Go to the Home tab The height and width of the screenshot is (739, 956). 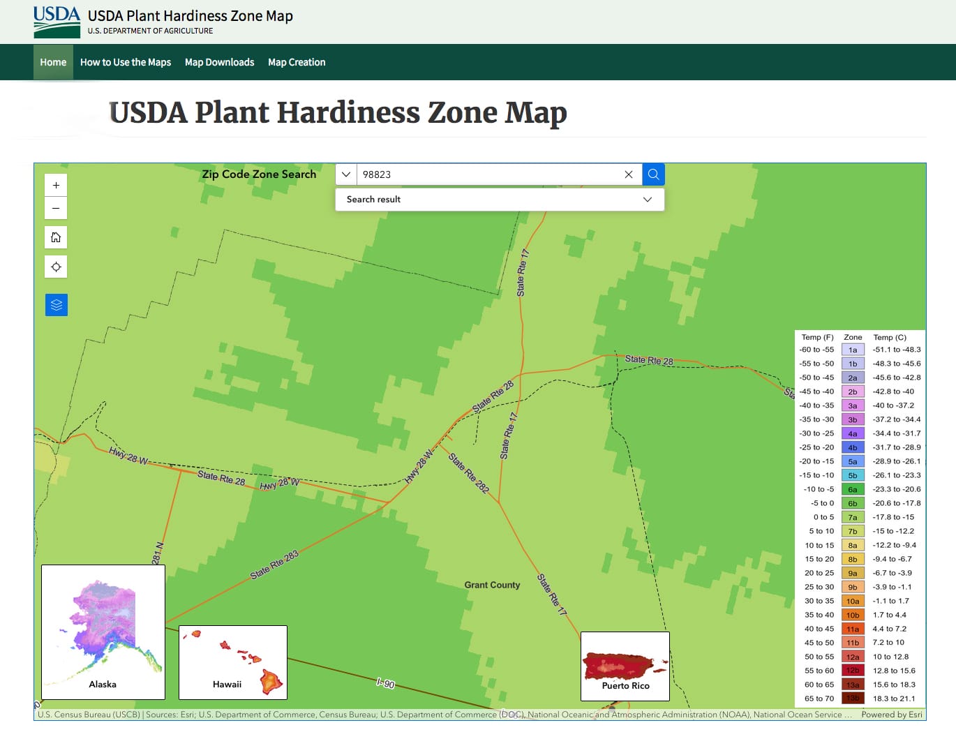coord(53,62)
